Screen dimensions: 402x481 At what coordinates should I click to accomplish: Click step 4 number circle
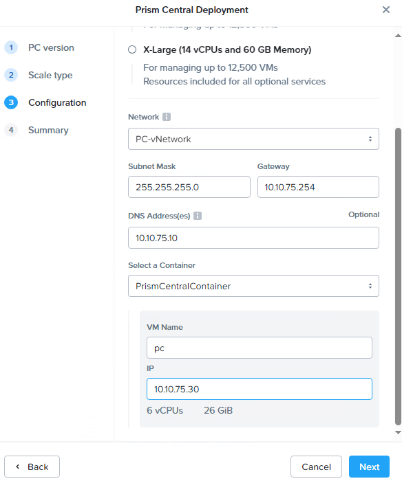(x=11, y=130)
